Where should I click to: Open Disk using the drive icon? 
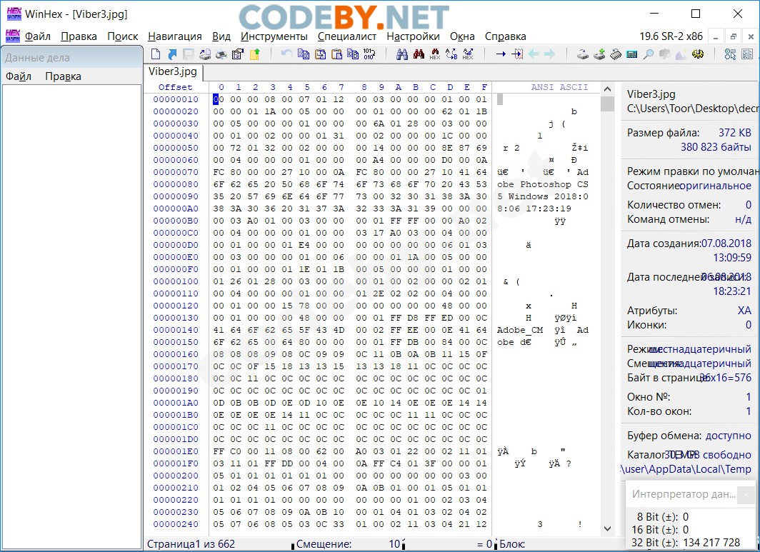click(583, 54)
